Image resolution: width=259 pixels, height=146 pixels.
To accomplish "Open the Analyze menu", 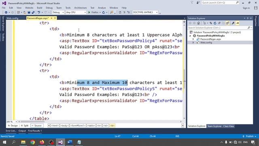I will tap(102, 8).
